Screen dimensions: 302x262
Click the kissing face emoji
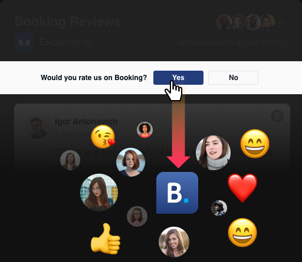point(103,137)
